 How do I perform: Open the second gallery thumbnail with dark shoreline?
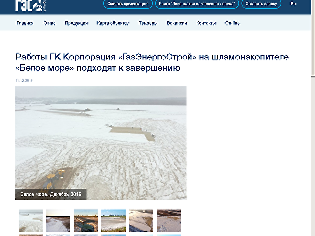pos(58,221)
